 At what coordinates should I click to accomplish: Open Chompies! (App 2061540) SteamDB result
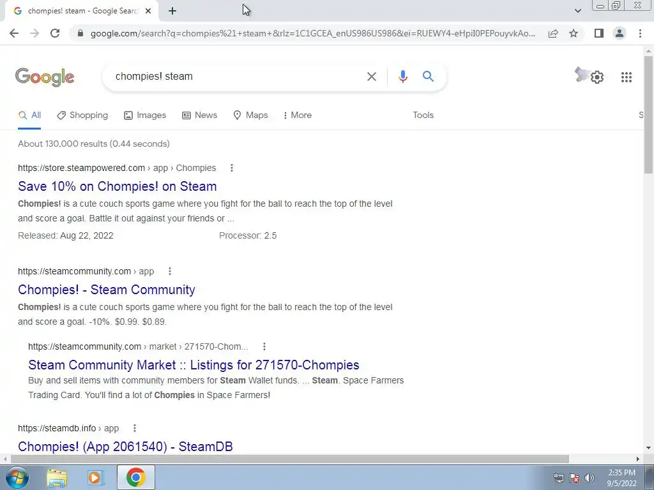[125, 447]
